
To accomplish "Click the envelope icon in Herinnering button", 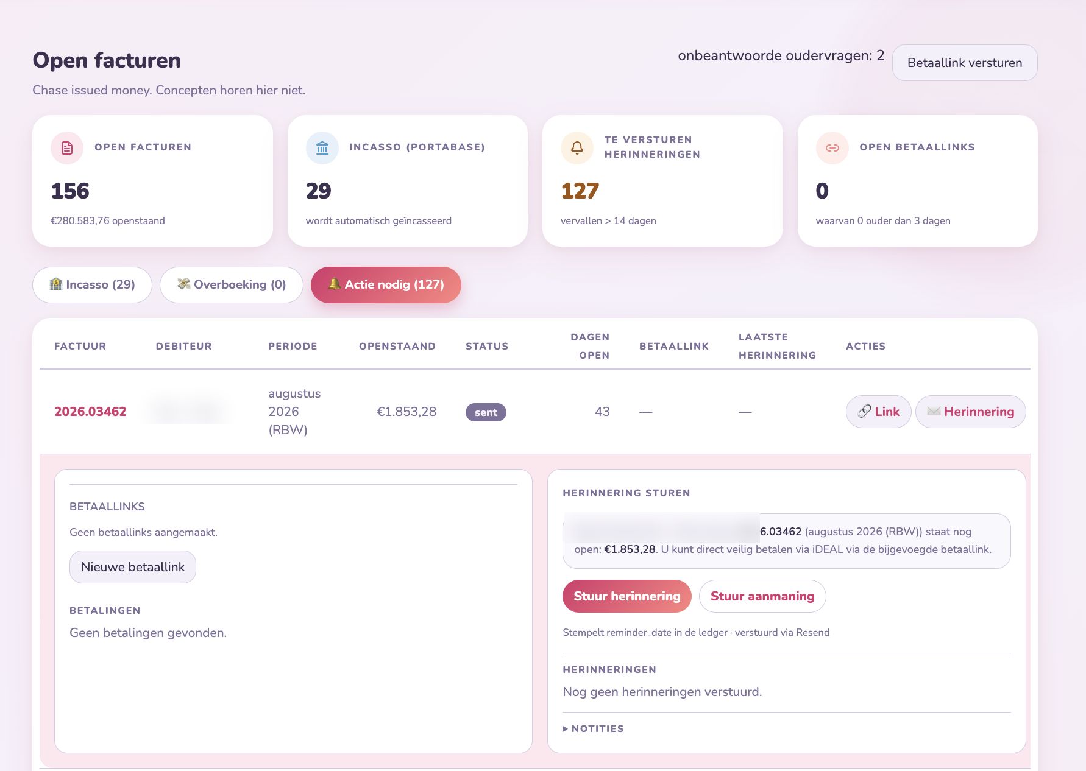I will tap(933, 412).
